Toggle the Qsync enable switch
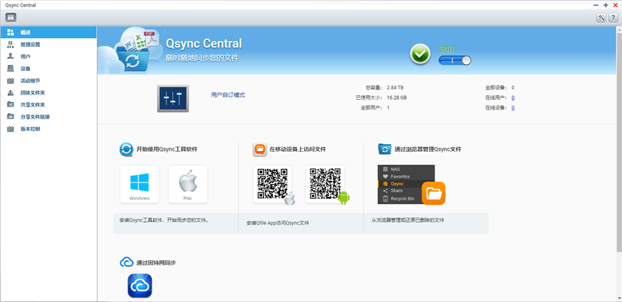Viewport: 622px width, 302px height. point(454,61)
